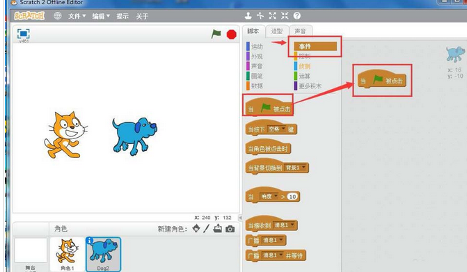The image size is (467, 272).
Task: Click the value 10 field in 响度 block
Action: click(x=292, y=196)
